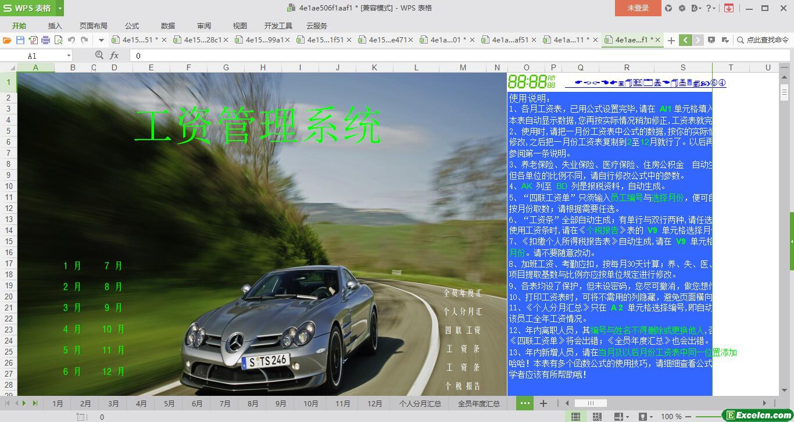Click the Save icon in quick toolbar
Screen dimensions: 794x422
(x=20, y=40)
